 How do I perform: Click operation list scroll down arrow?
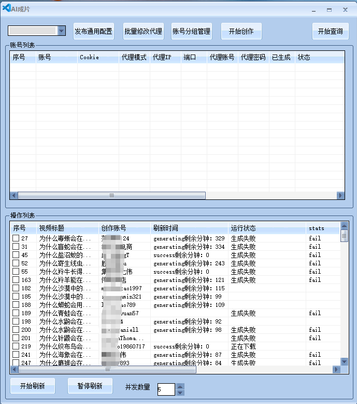pos(345,361)
